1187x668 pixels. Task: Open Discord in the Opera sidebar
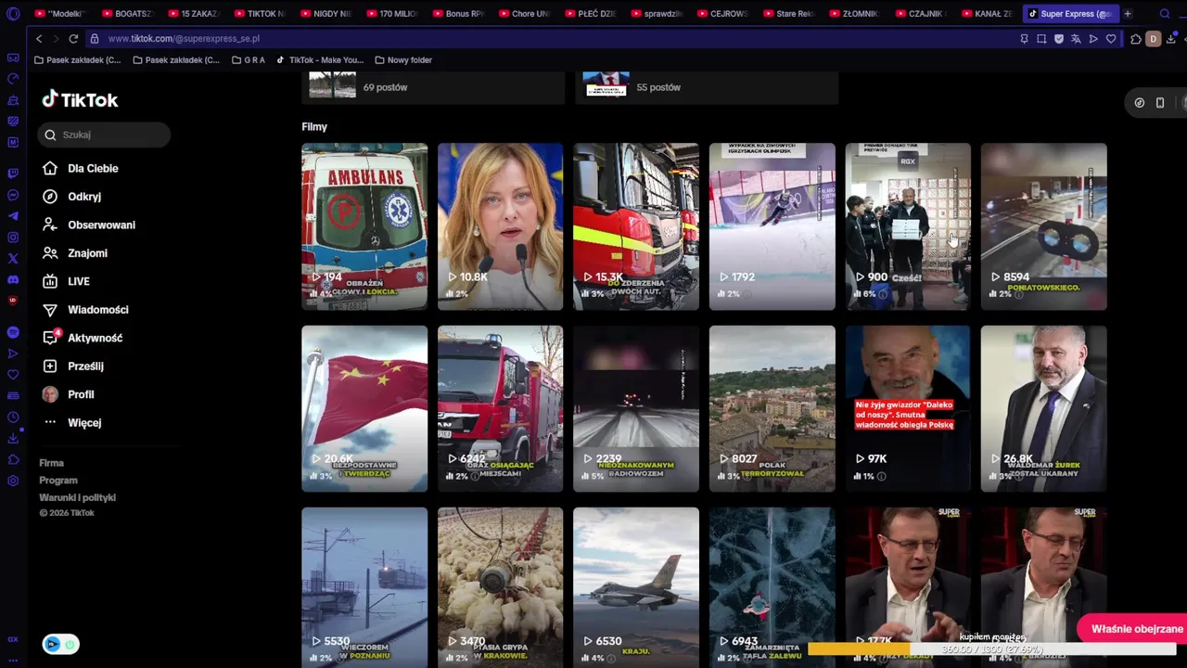(x=13, y=279)
